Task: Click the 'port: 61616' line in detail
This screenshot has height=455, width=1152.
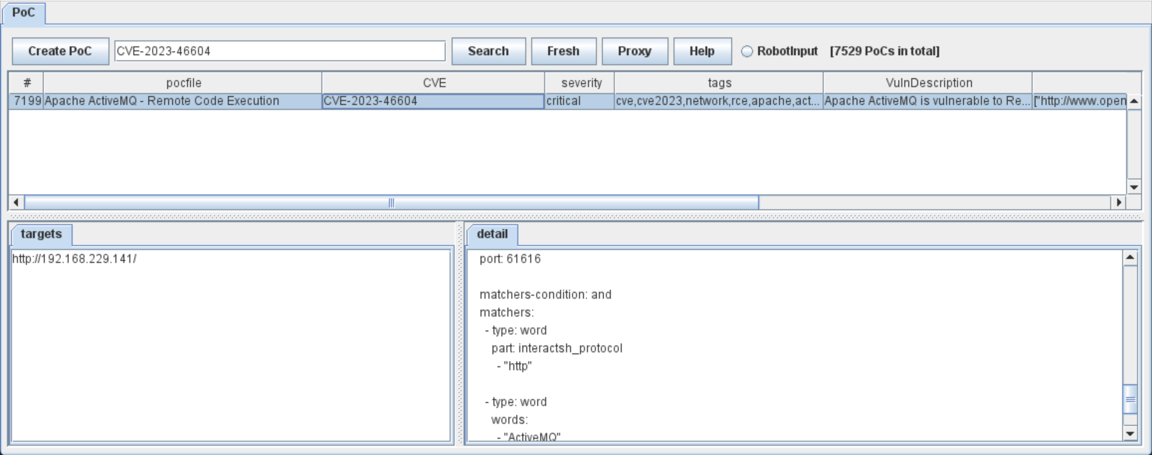Action: pos(510,259)
